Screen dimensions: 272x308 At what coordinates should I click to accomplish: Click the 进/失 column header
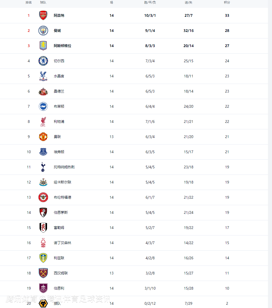tap(188, 2)
